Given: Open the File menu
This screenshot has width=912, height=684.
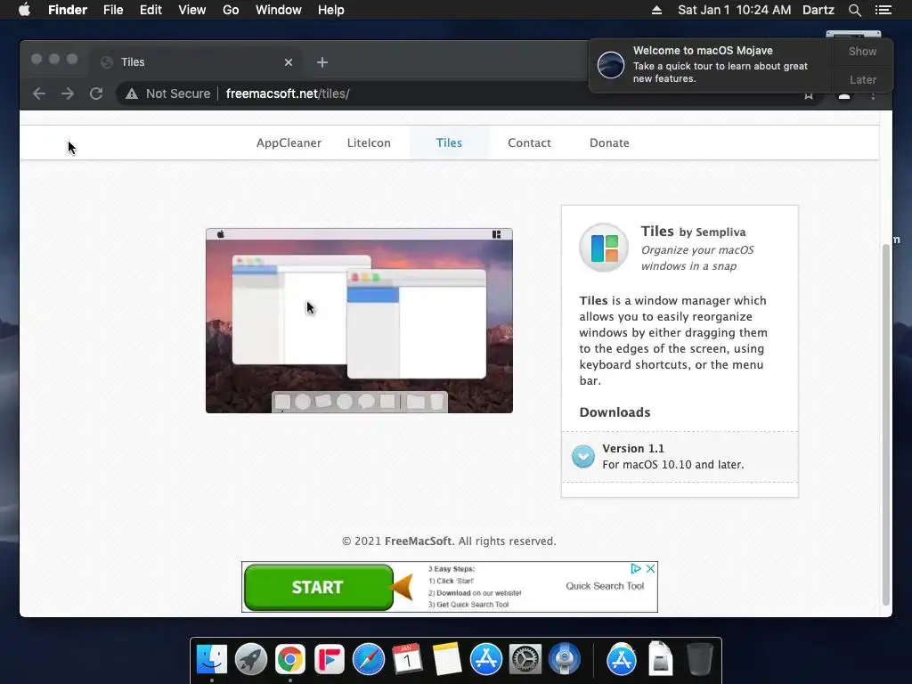Looking at the screenshot, I should click(x=113, y=10).
